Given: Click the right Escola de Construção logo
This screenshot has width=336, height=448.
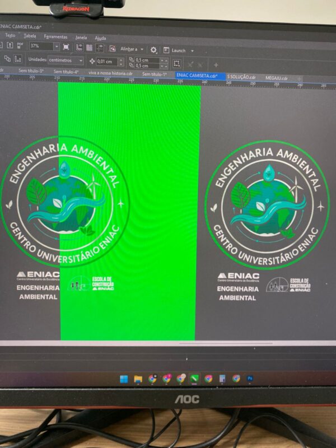Looking at the screenshot, I should coord(288,284).
